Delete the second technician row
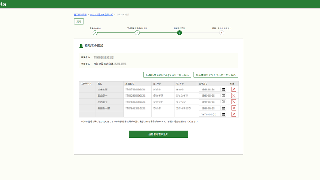This screenshot has height=180, width=320. pyautogui.click(x=233, y=96)
